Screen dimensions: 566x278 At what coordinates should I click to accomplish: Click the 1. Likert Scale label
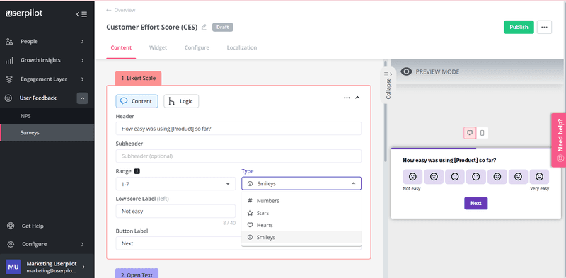click(138, 78)
